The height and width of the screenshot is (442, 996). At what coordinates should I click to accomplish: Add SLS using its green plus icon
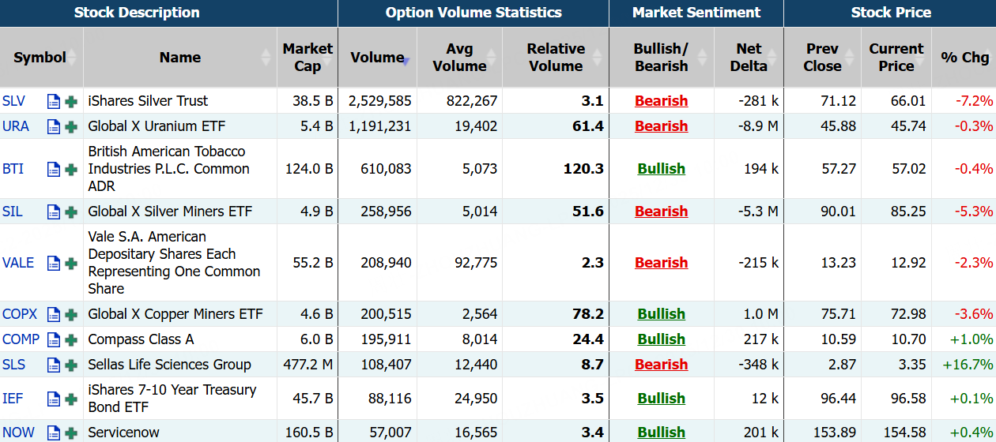point(71,365)
